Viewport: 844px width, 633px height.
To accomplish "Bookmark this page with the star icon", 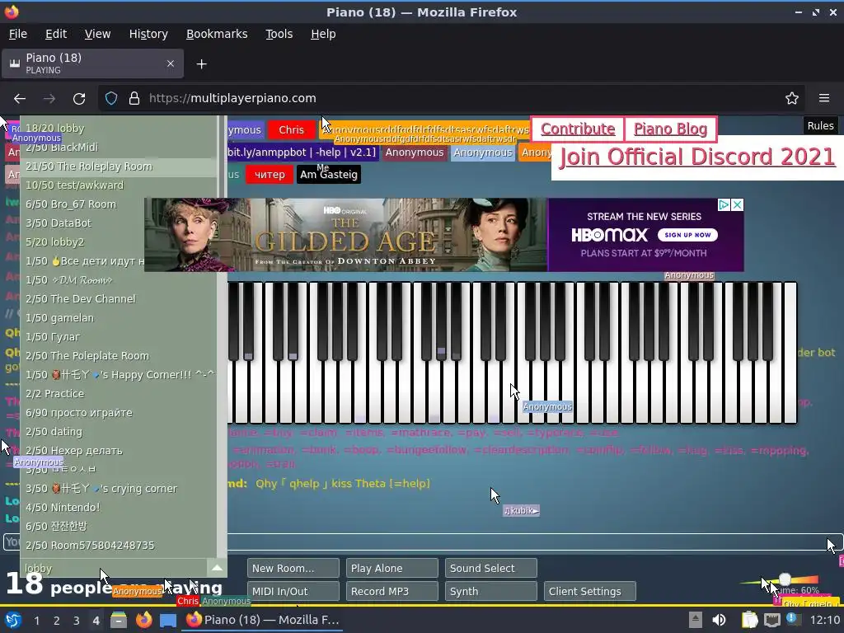I will [x=792, y=99].
